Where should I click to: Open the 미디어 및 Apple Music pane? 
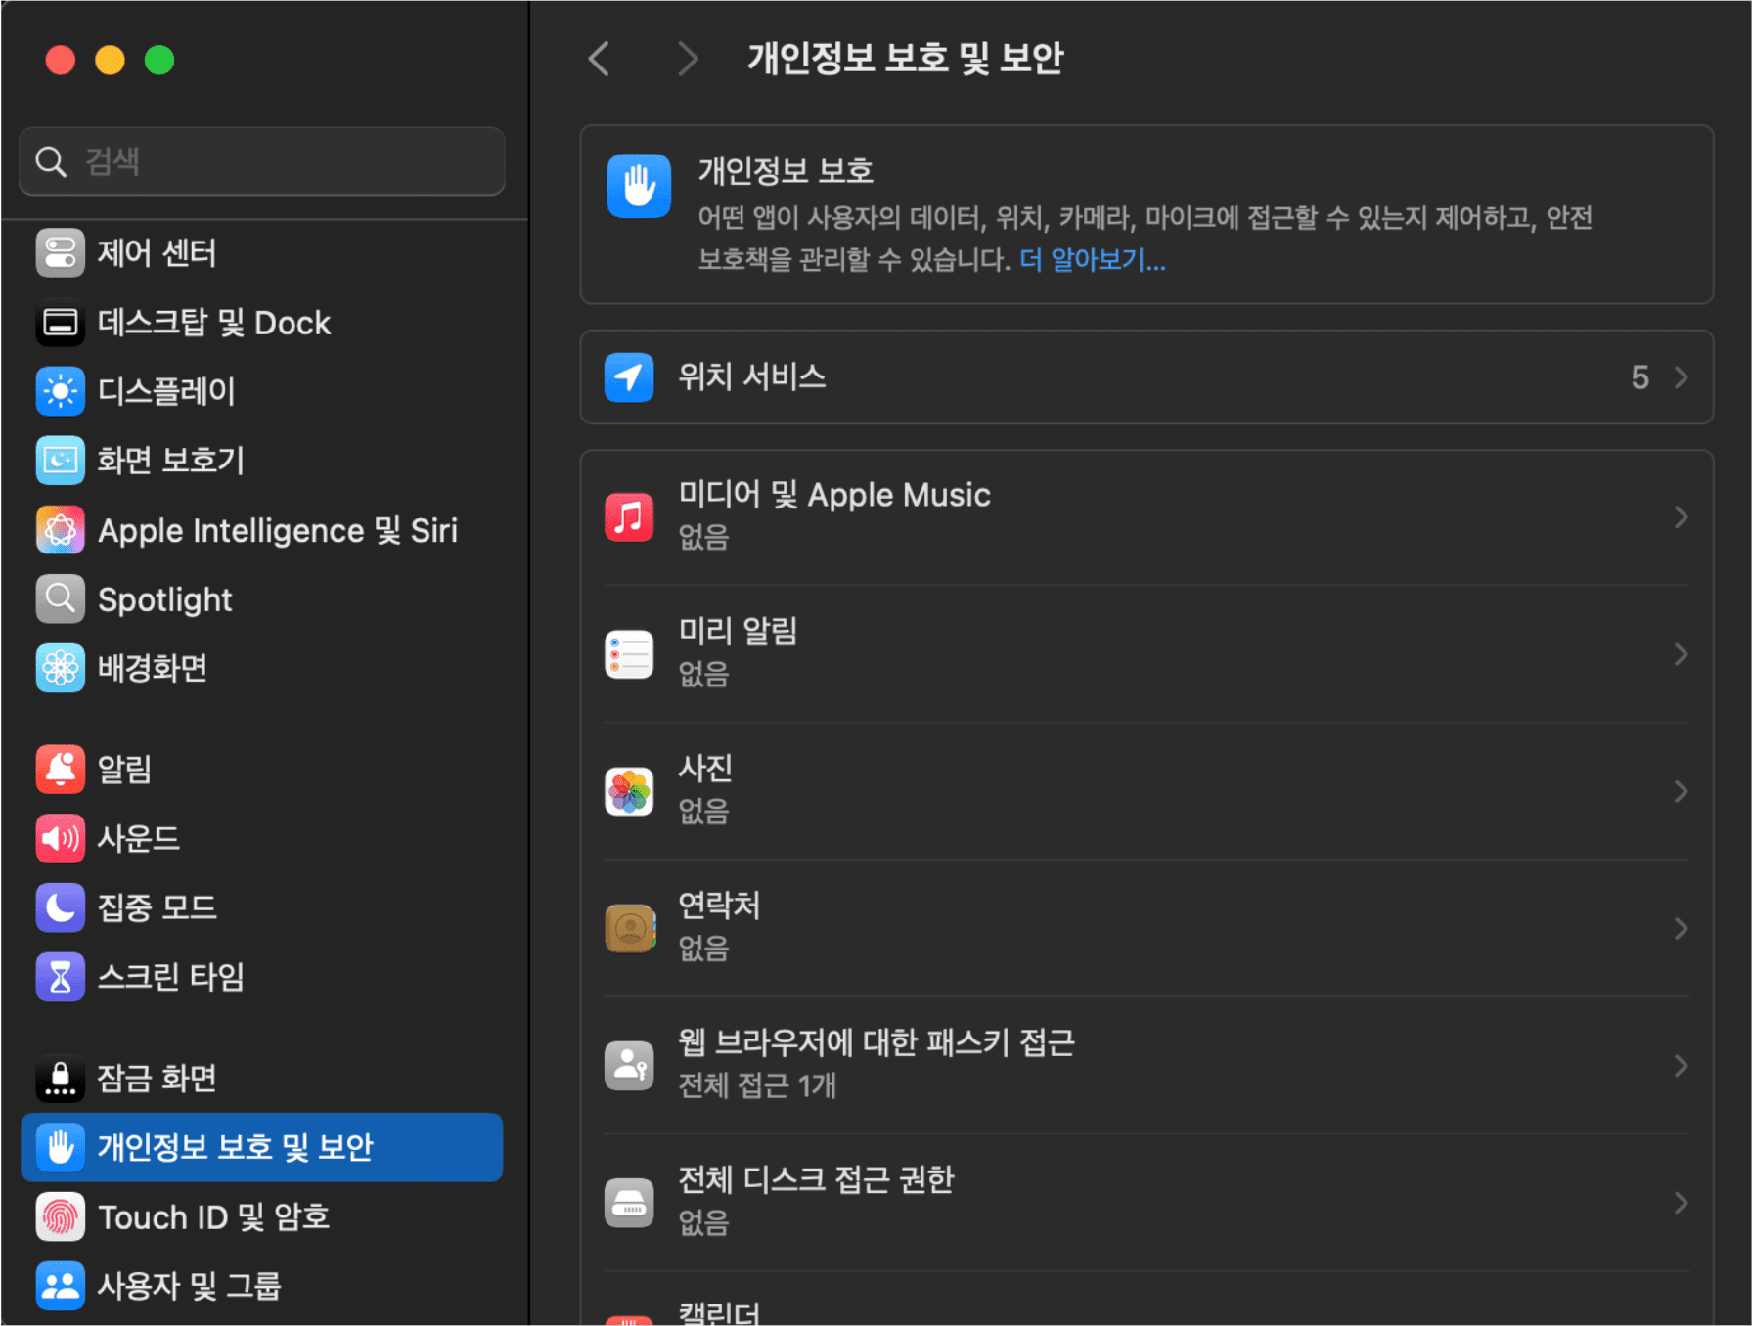1076,515
